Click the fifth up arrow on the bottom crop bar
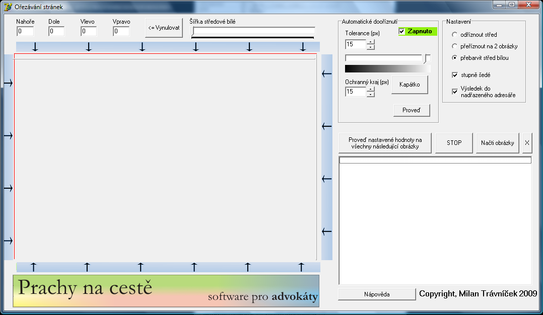 pos(248,267)
